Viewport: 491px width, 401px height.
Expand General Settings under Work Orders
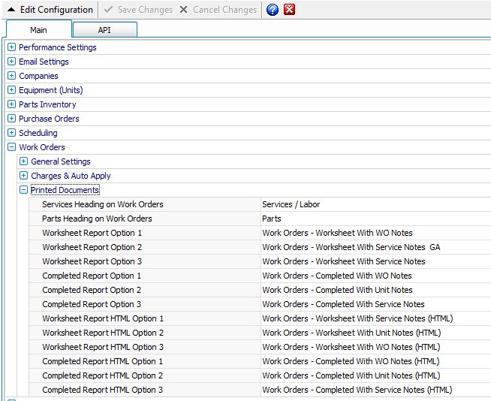tap(23, 161)
